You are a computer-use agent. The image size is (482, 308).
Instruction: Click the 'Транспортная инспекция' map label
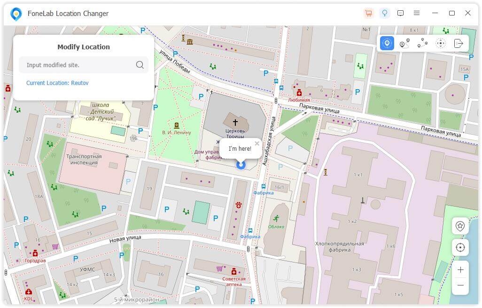(84, 159)
